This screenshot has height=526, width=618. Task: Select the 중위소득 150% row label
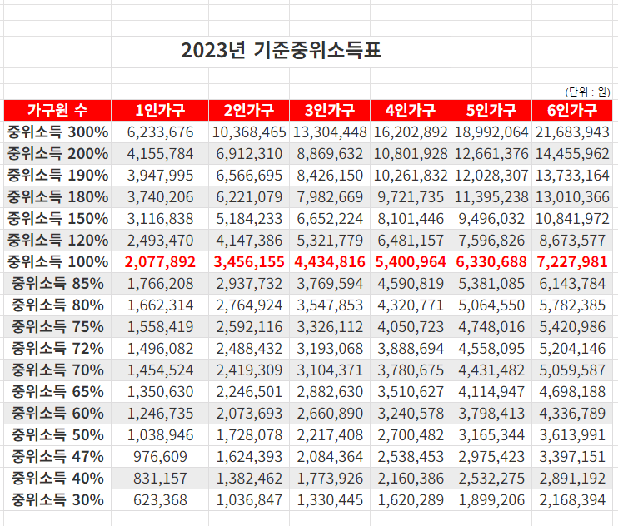click(x=57, y=219)
